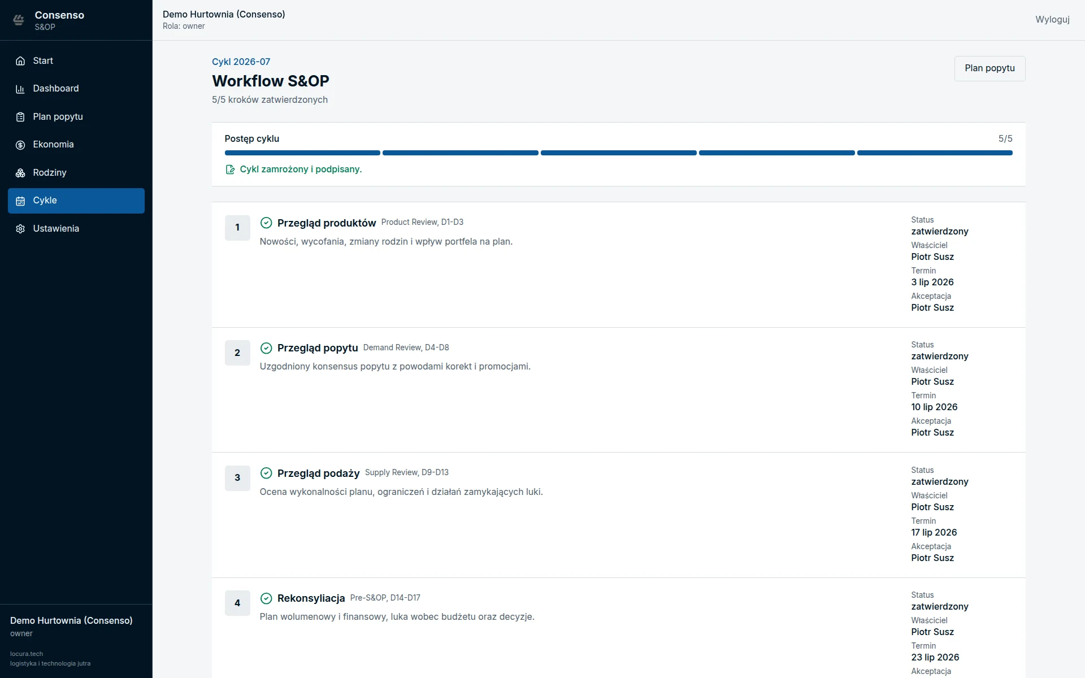Click the 'Product Review, D1-D3' label
Image resolution: width=1085 pixels, height=678 pixels.
[422, 222]
